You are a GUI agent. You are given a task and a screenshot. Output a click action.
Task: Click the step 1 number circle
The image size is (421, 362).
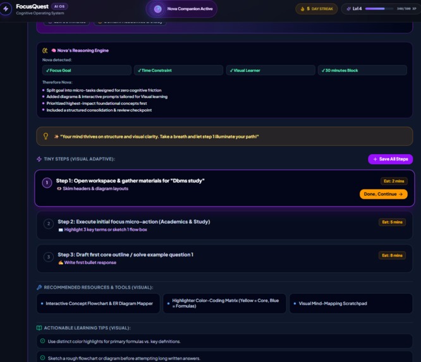(x=47, y=183)
